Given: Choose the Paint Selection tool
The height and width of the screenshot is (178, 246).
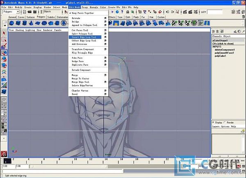Looking at the screenshot, I should [4, 46].
